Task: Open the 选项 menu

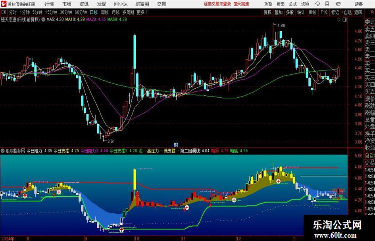Action: [x=305, y=4]
